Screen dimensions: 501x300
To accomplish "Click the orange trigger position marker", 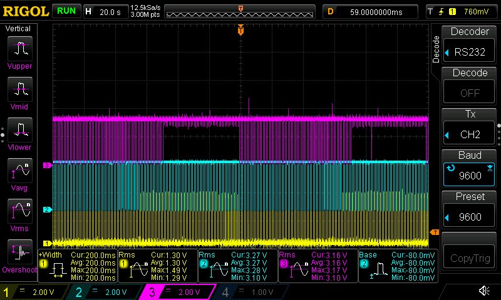I will tap(240, 30).
